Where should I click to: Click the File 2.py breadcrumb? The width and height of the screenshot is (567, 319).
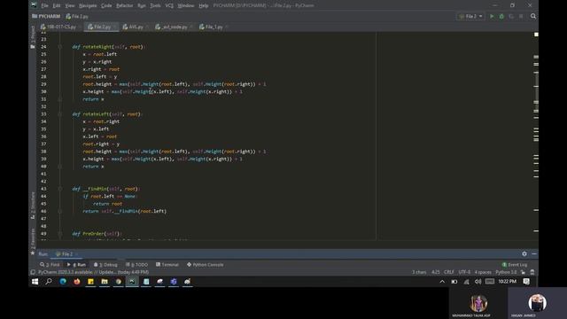(77, 16)
